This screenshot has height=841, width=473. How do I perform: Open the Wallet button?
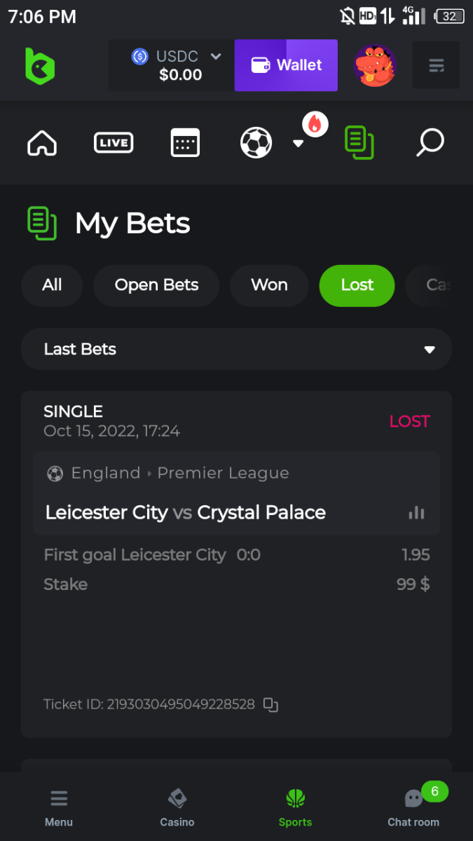[x=286, y=65]
